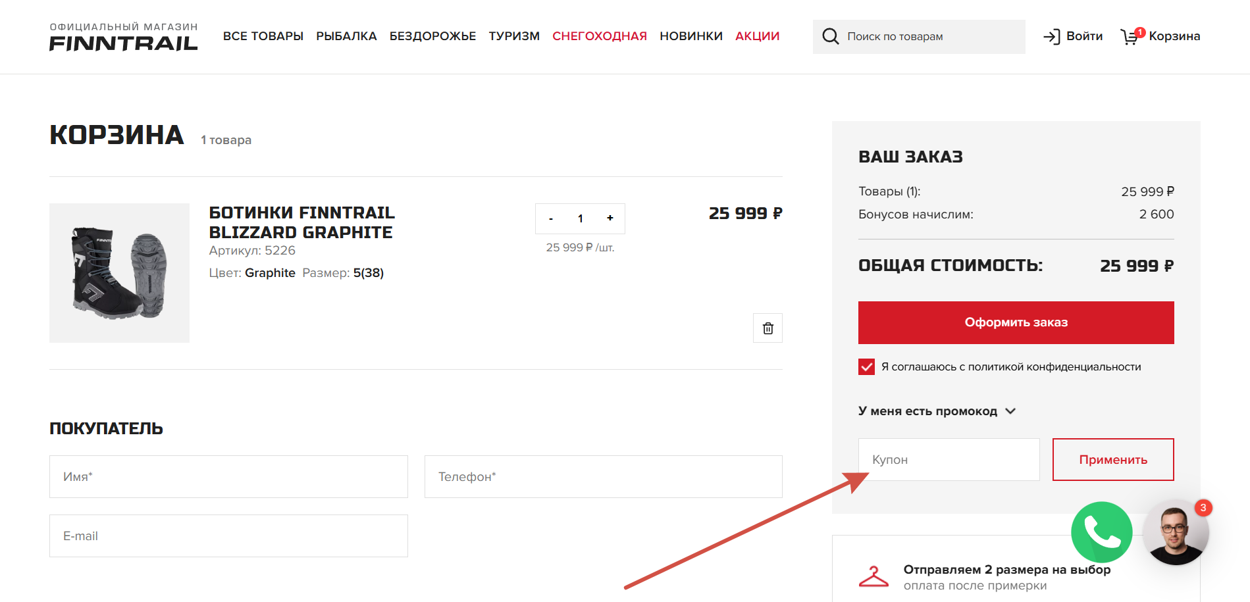Open the Ботинки Finntrail Blizzard Graphite product
Viewport: 1250px width, 602px height.
pos(302,222)
